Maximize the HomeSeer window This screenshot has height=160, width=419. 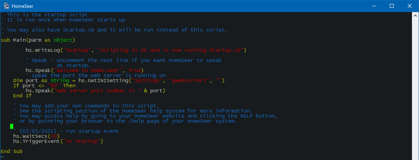point(391,6)
